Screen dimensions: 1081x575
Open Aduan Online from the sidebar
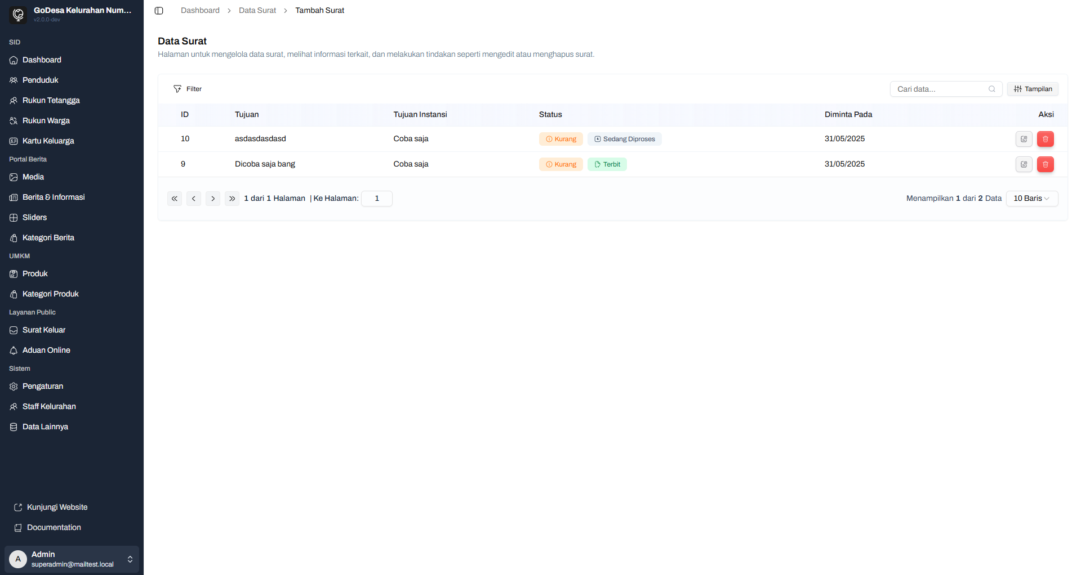point(46,351)
